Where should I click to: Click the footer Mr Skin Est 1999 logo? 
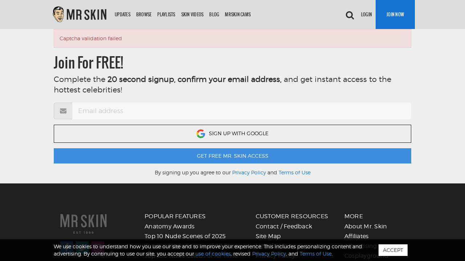coord(84,224)
